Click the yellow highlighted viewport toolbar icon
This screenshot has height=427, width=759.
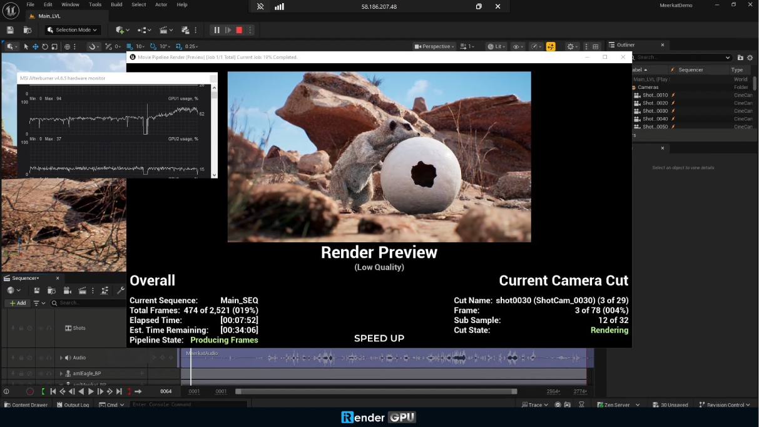(x=551, y=46)
